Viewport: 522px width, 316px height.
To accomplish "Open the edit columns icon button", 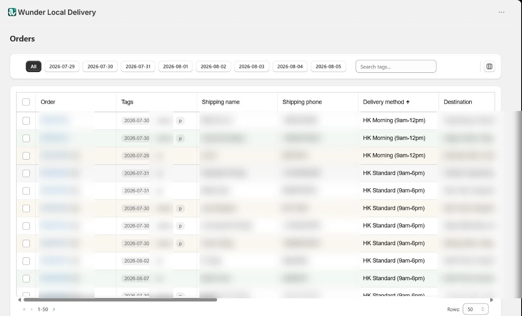I will click(x=489, y=67).
